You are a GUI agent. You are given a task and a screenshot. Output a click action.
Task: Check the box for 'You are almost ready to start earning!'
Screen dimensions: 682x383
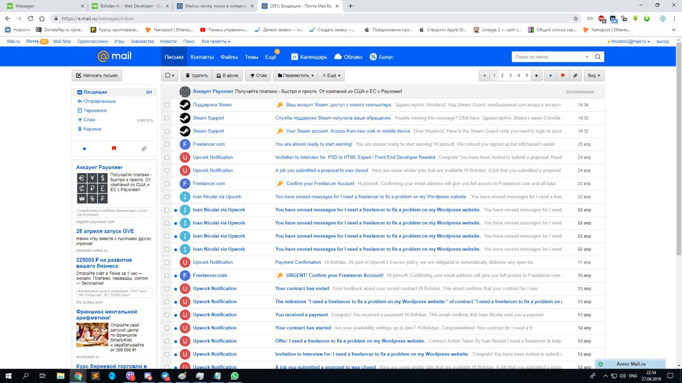167,144
